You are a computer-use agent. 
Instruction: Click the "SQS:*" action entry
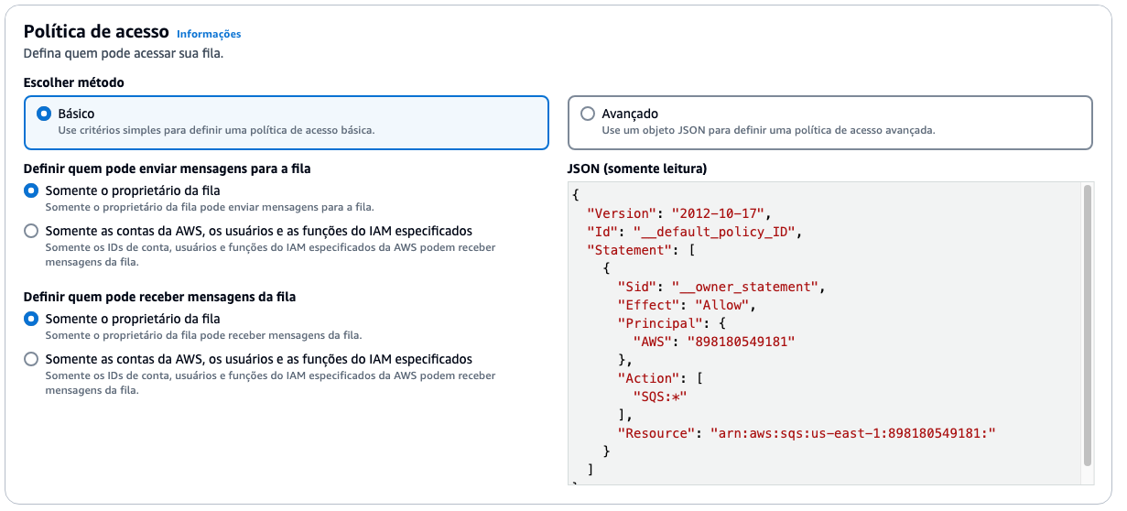(659, 396)
